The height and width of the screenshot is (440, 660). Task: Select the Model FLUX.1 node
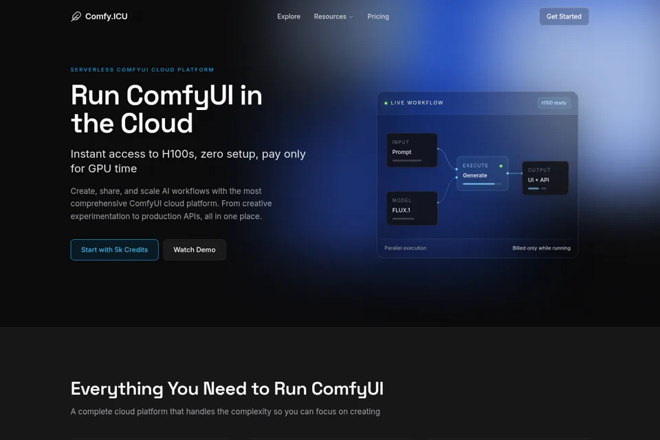click(412, 208)
